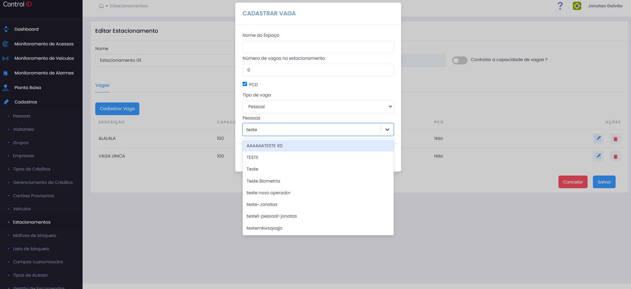Delete the ALALALA parking space

click(615, 138)
